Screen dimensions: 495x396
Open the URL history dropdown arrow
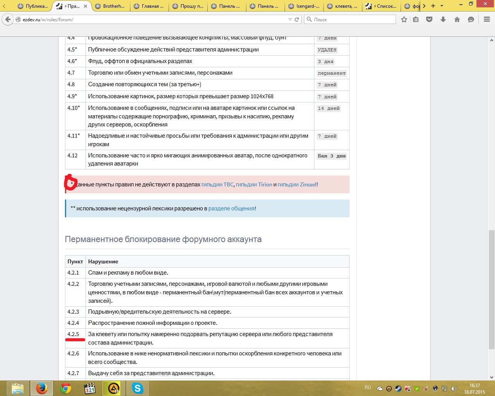(290, 19)
